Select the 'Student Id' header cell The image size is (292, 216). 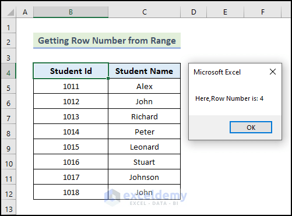pos(71,71)
